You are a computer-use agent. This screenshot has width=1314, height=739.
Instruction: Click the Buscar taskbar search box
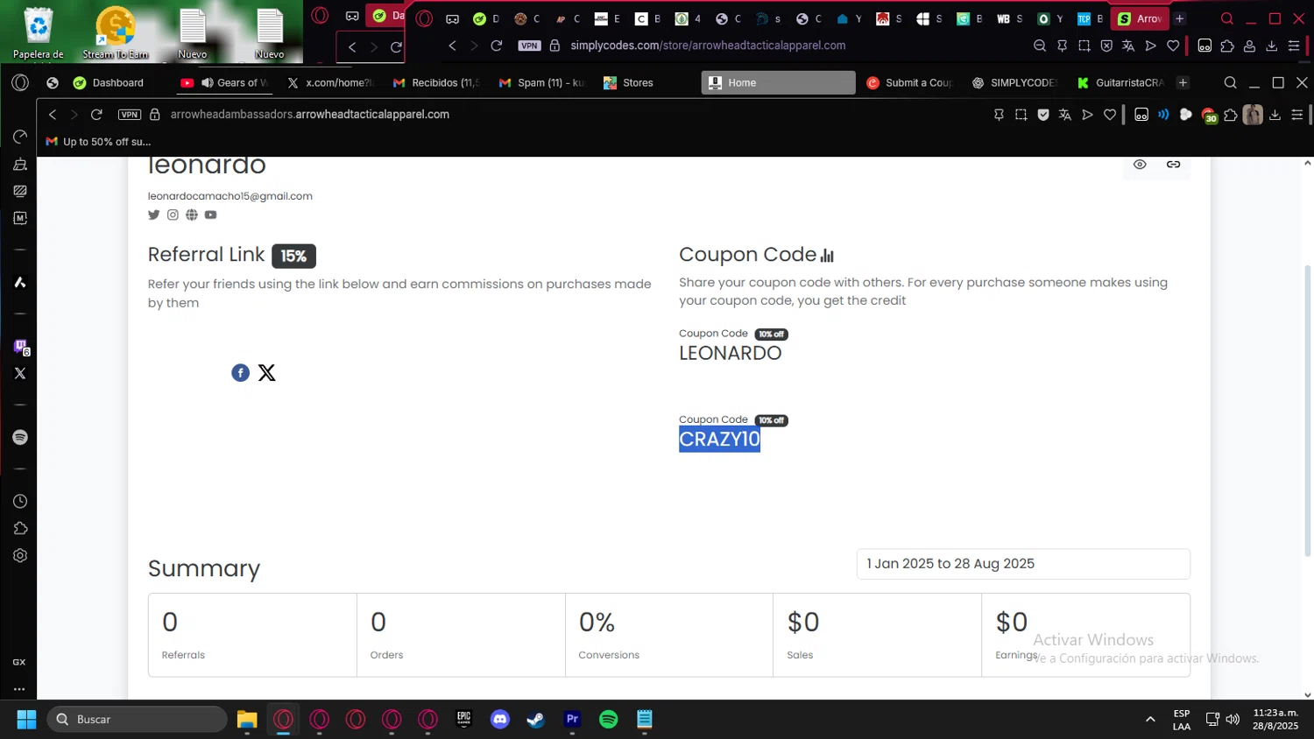(138, 720)
